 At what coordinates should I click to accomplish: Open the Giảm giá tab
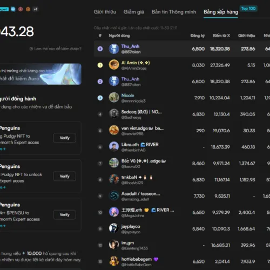tap(134, 12)
